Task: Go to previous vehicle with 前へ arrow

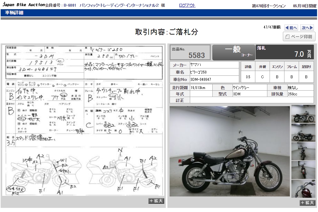Action: (291, 28)
